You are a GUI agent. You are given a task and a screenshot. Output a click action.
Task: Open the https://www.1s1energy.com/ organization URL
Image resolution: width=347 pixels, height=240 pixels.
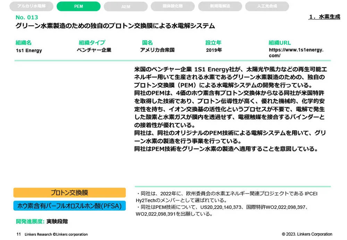[296, 53]
